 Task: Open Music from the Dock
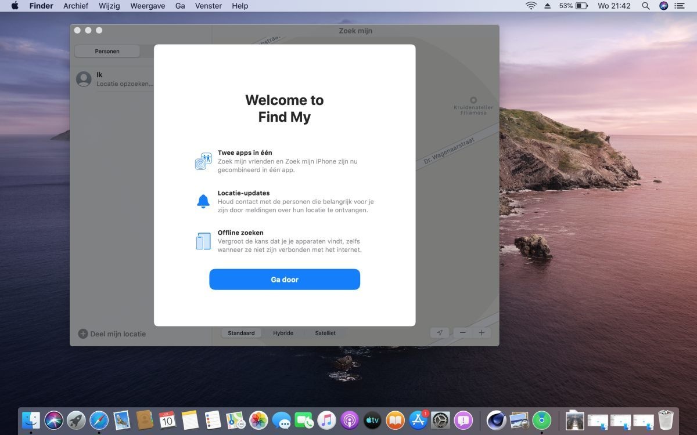pos(327,420)
